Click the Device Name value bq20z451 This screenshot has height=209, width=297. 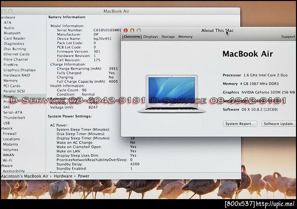[x=102, y=39]
